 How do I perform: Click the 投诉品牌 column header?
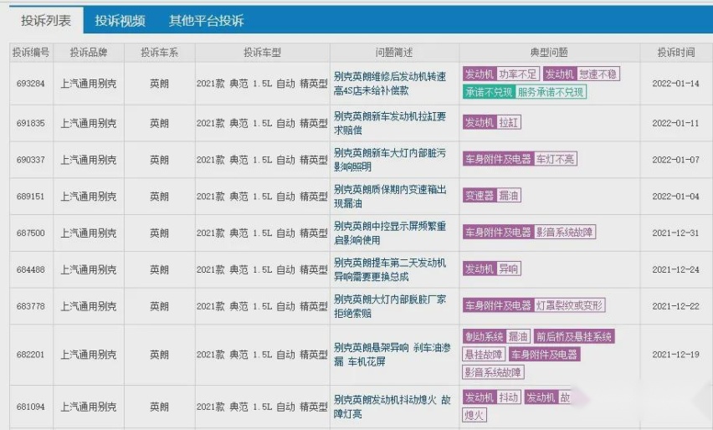tap(89, 52)
